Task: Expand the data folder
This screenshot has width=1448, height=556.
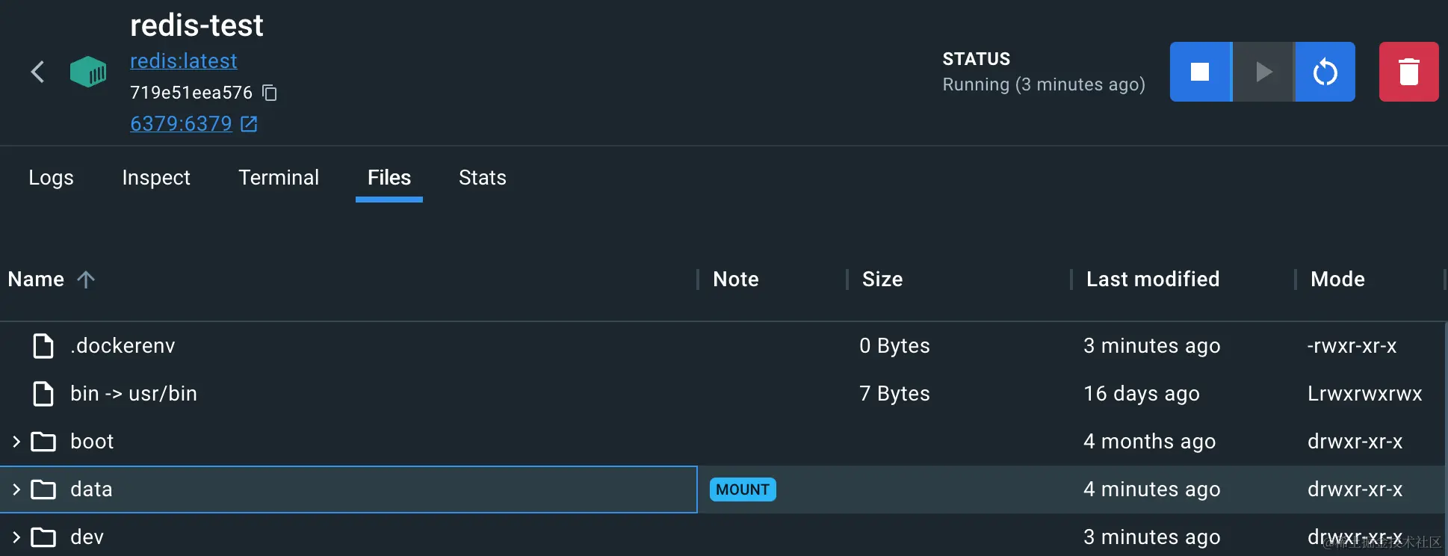Action: 16,489
